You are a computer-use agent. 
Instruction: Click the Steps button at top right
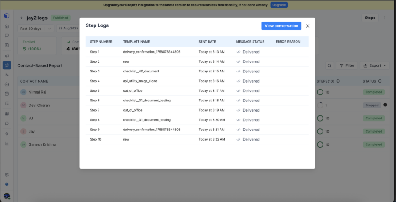[370, 18]
